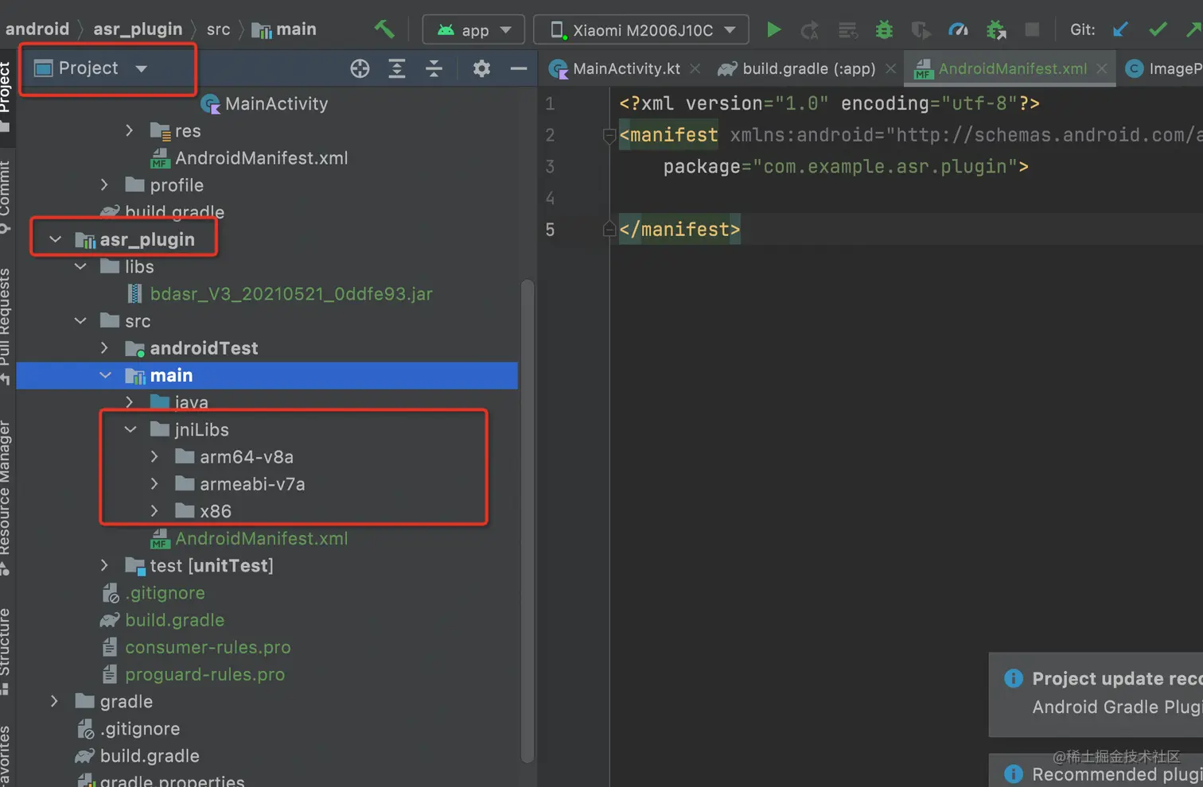Click the Project update notification

[1096, 694]
